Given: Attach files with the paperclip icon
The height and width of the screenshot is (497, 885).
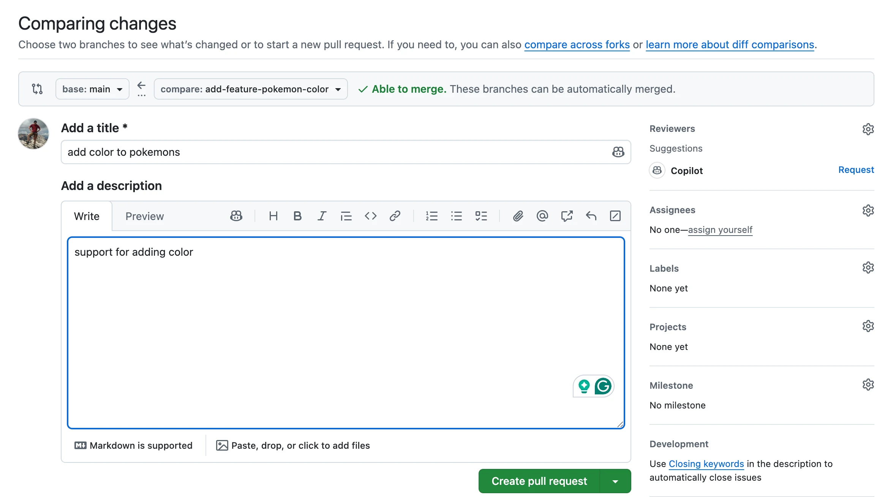Looking at the screenshot, I should [x=518, y=216].
